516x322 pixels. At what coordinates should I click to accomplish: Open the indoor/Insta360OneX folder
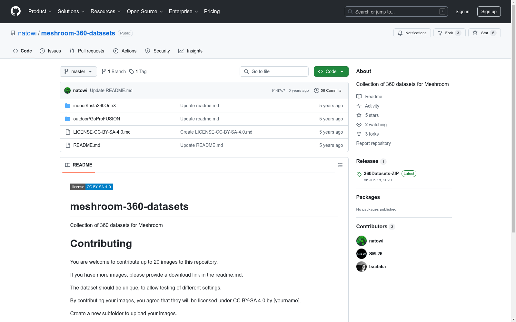[x=94, y=106]
